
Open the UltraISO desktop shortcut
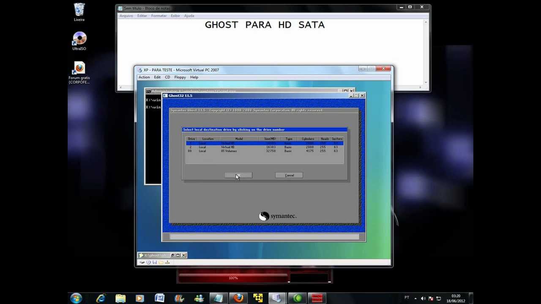click(x=79, y=41)
